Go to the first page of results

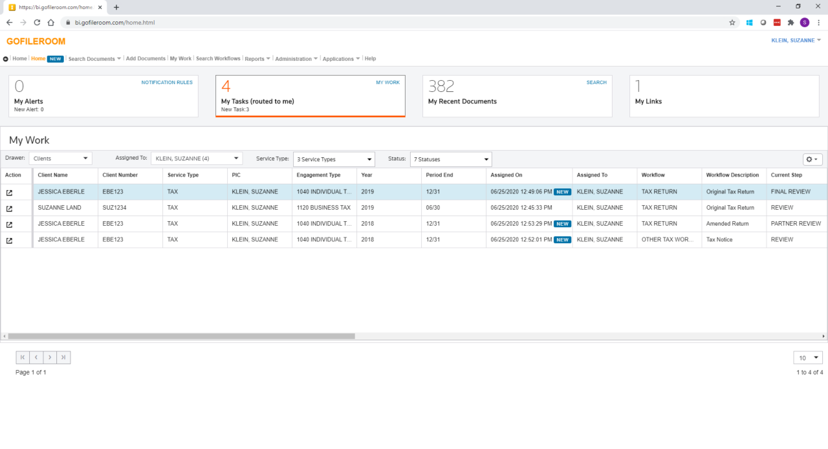tap(23, 357)
